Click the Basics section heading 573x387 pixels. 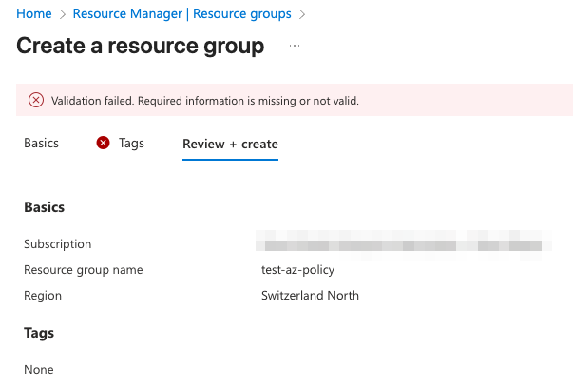[x=44, y=206]
